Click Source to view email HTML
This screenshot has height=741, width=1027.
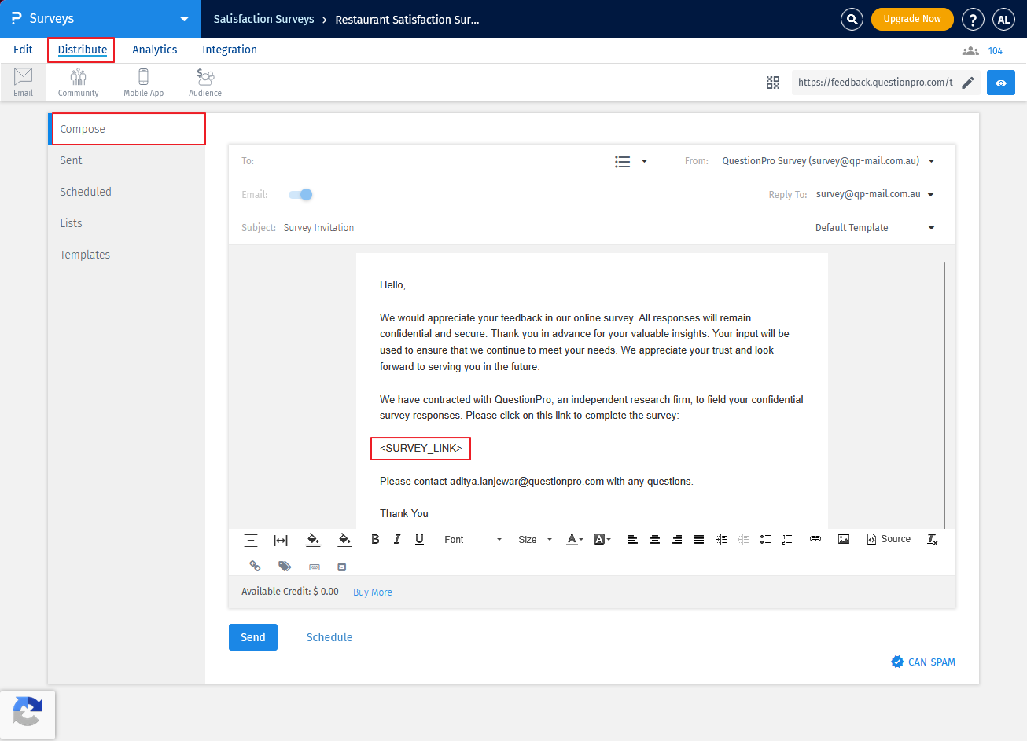coord(889,539)
